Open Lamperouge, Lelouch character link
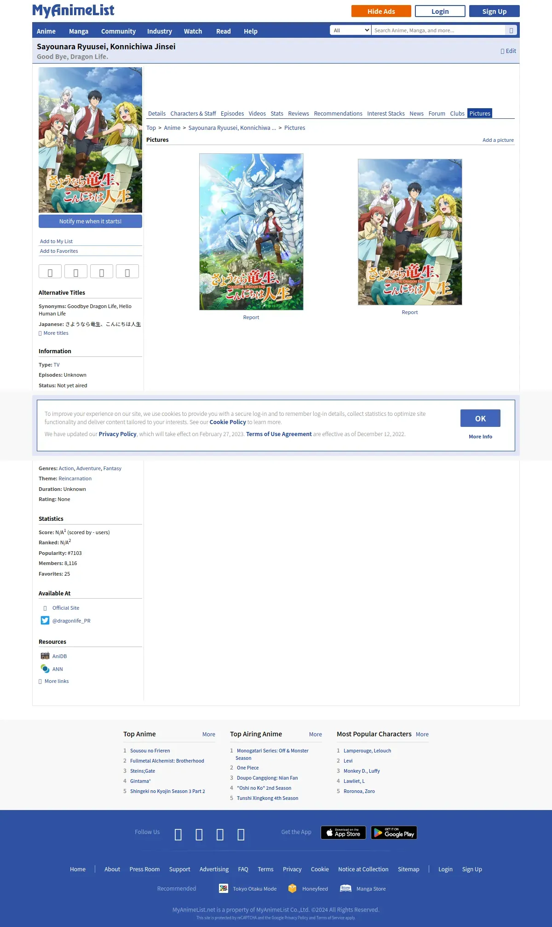Viewport: 552px width, 927px height. [367, 751]
